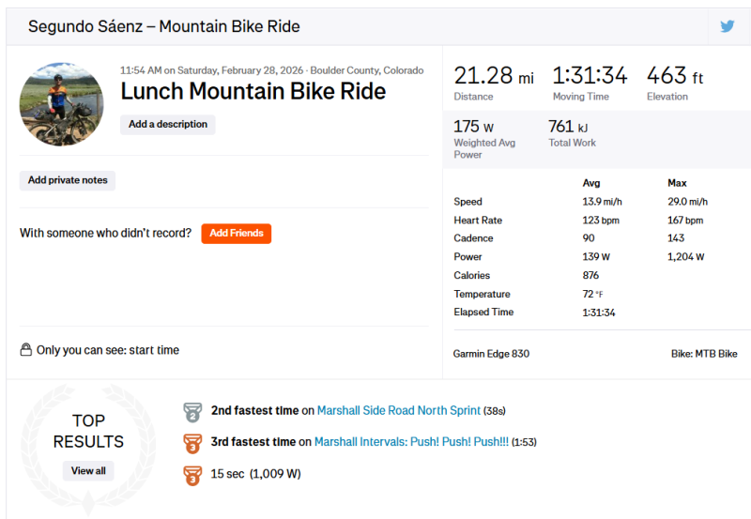Click Add a description button
751x519 pixels.
tap(168, 124)
